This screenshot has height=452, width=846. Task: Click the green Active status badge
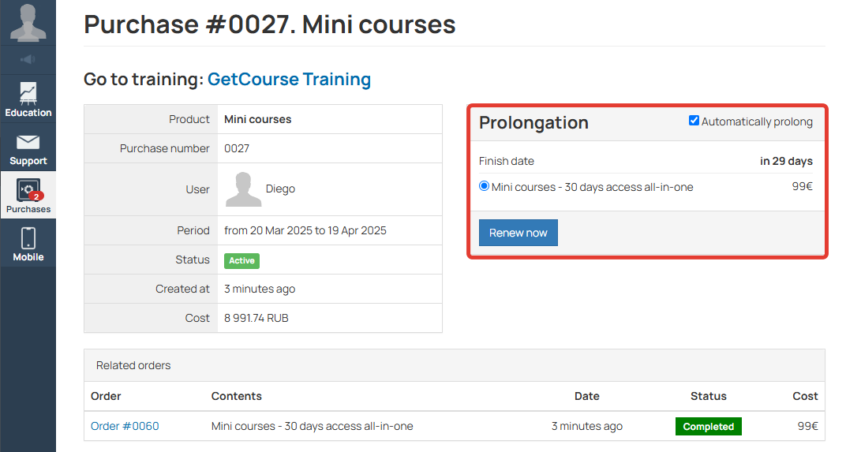pos(241,260)
